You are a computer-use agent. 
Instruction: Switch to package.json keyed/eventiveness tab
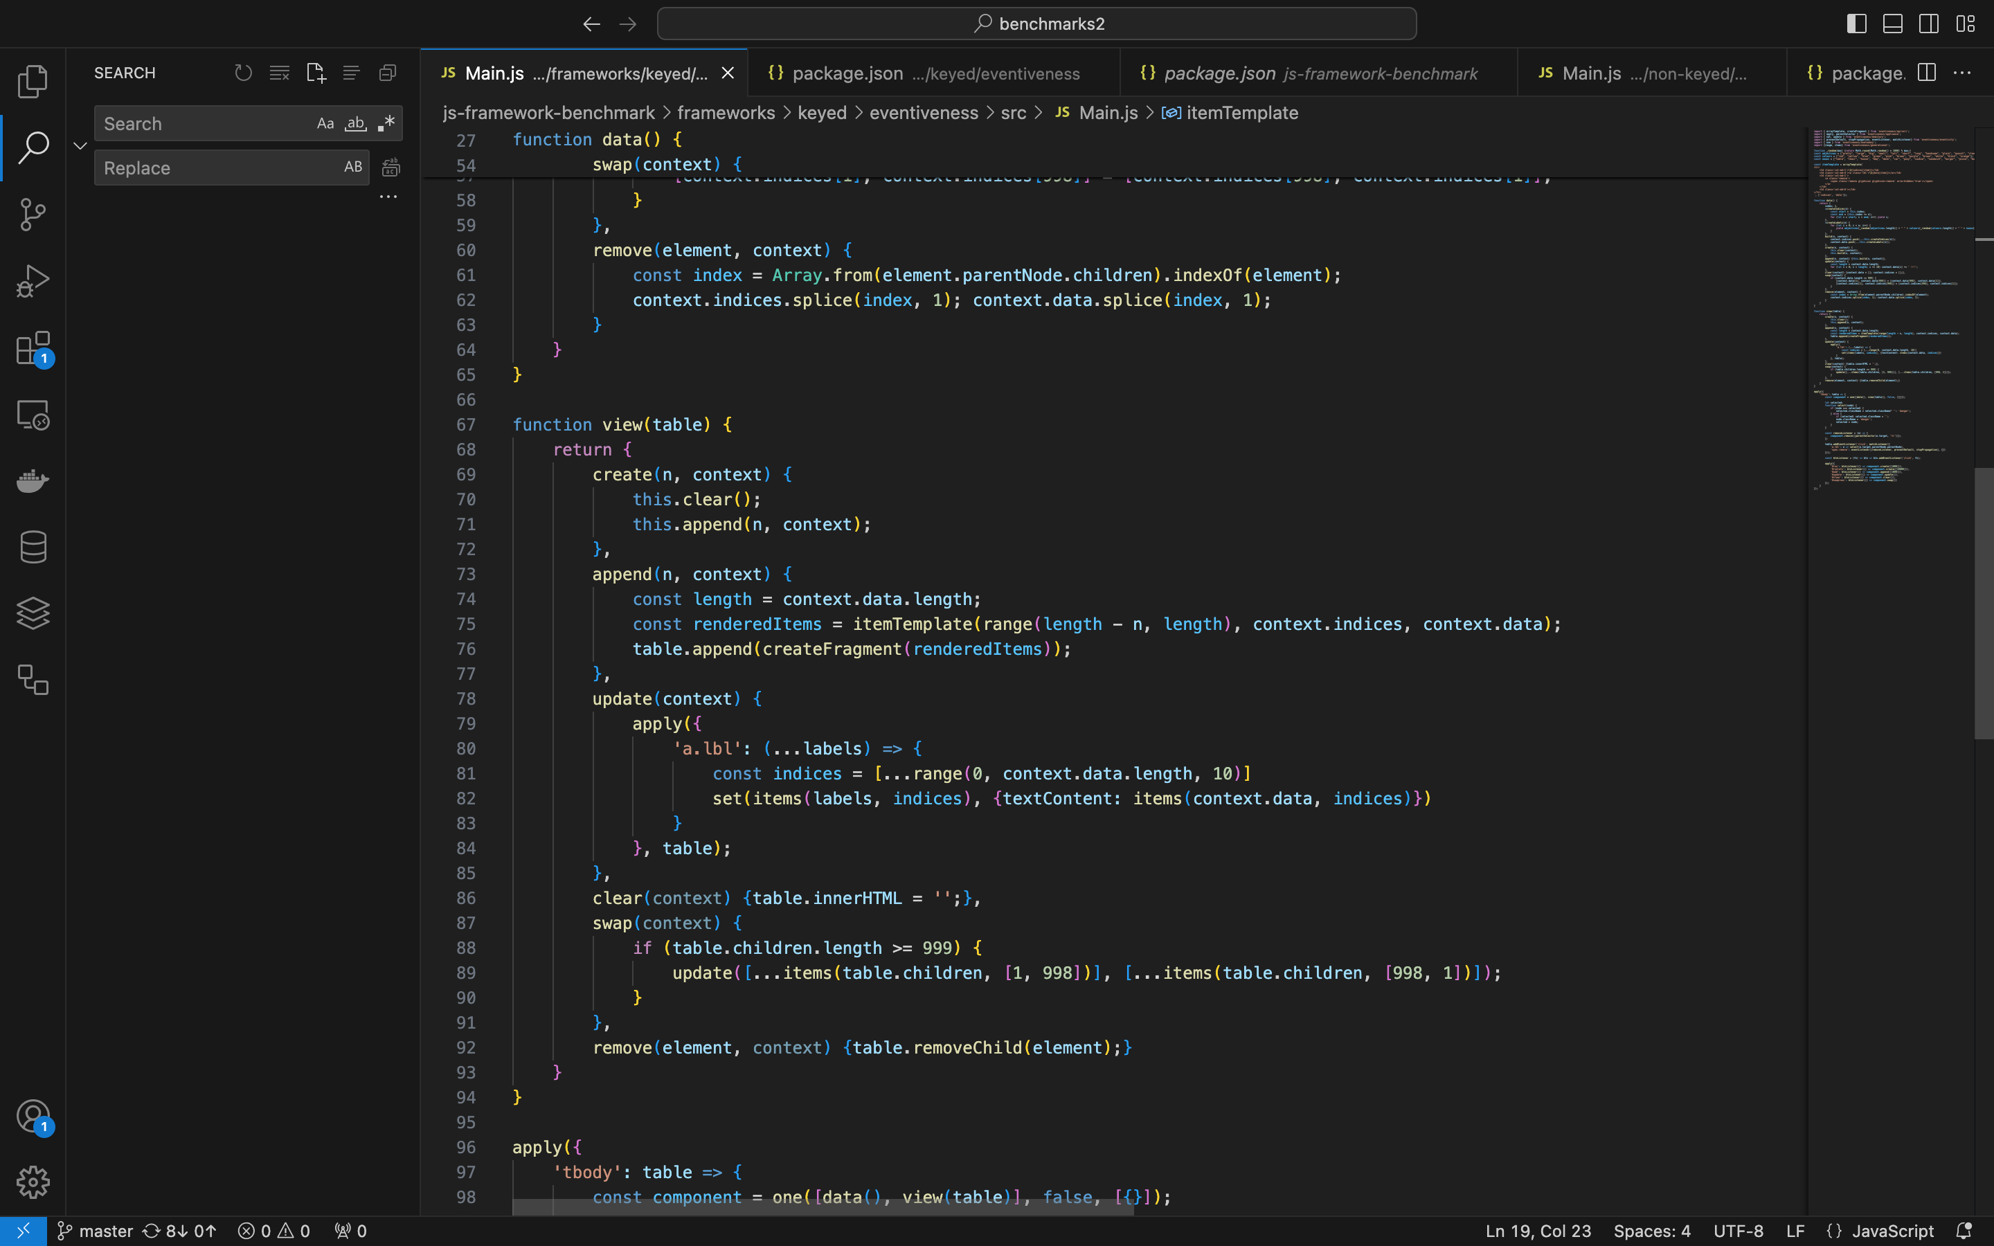[933, 73]
